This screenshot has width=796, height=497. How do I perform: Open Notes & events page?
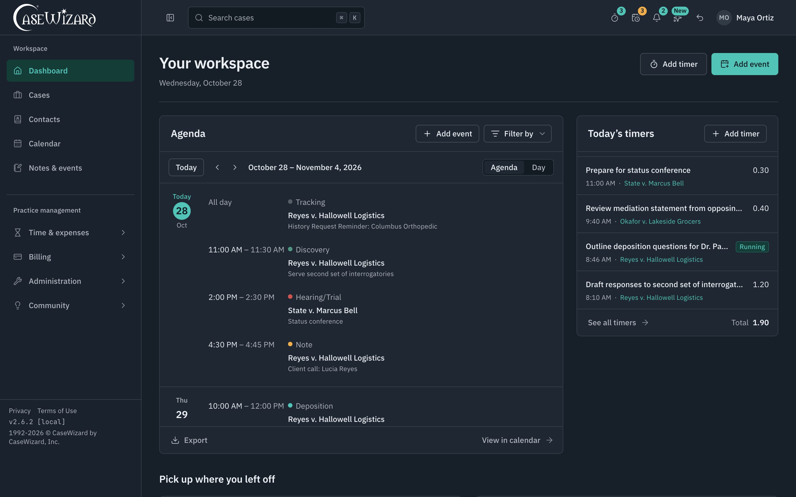(x=70, y=168)
